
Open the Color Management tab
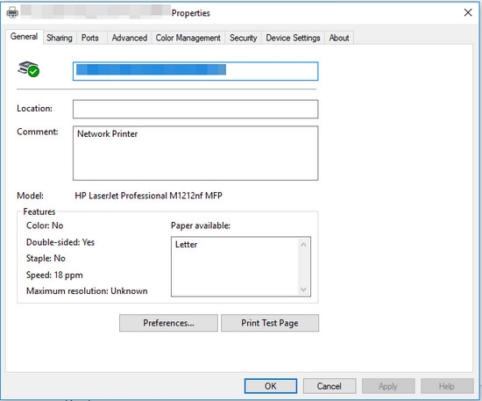[x=188, y=38]
